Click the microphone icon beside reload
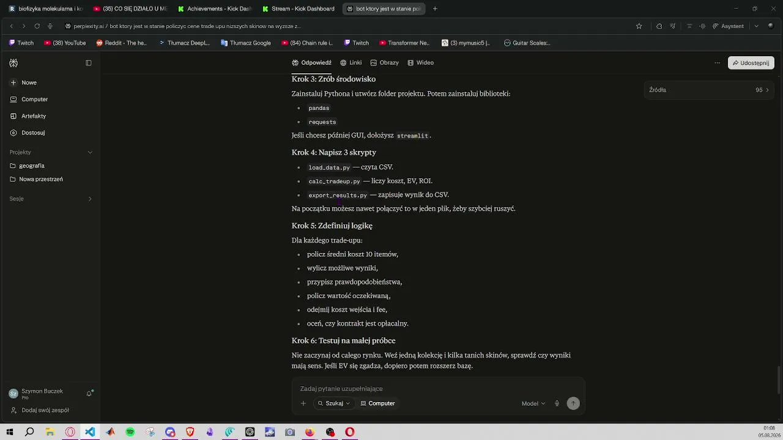The image size is (783, 440). pos(50,26)
